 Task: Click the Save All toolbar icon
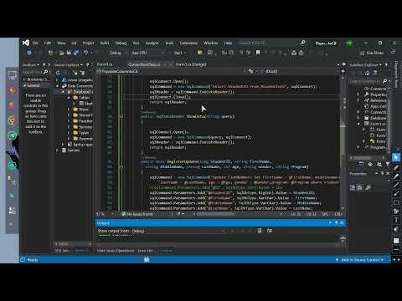coord(76,53)
